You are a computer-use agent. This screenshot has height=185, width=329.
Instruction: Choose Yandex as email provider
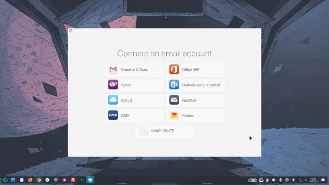click(195, 115)
